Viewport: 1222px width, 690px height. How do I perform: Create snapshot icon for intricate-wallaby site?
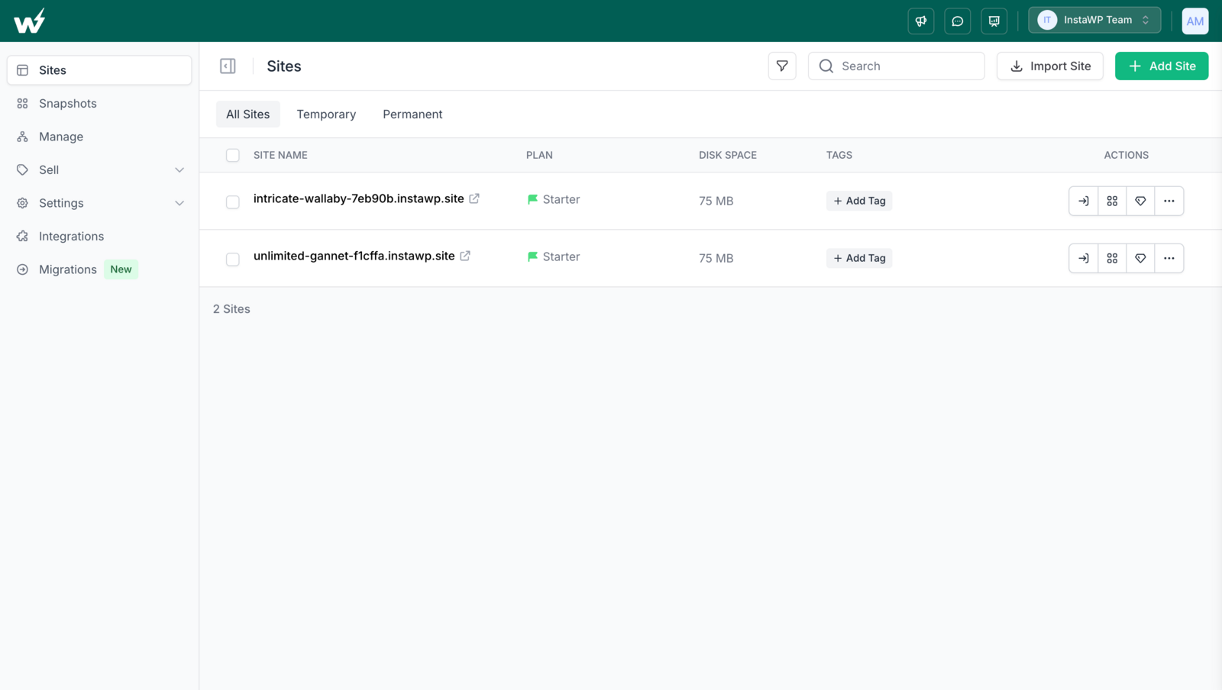coord(1112,201)
